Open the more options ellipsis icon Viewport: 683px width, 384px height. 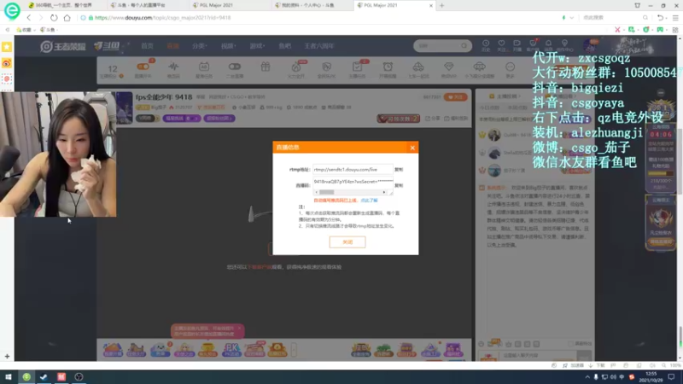pos(510,67)
